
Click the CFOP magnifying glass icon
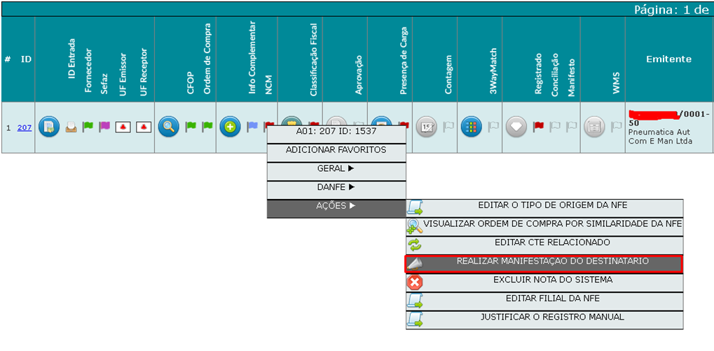167,127
